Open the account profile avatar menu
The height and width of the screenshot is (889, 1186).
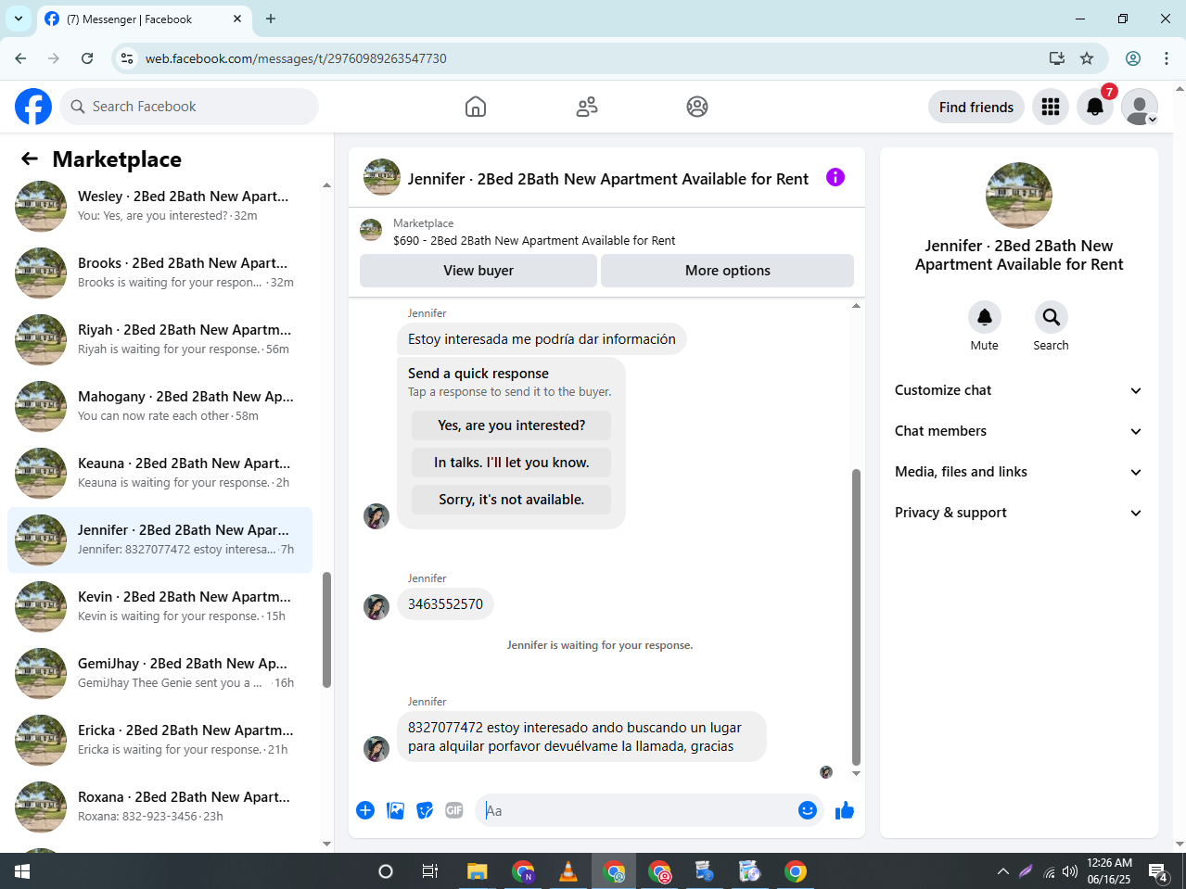coord(1140,107)
